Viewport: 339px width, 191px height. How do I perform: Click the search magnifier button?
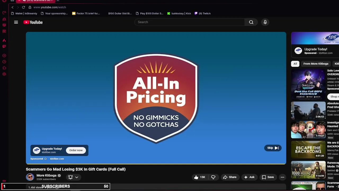[251, 22]
